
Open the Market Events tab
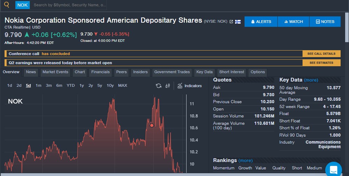pyautogui.click(x=55, y=72)
